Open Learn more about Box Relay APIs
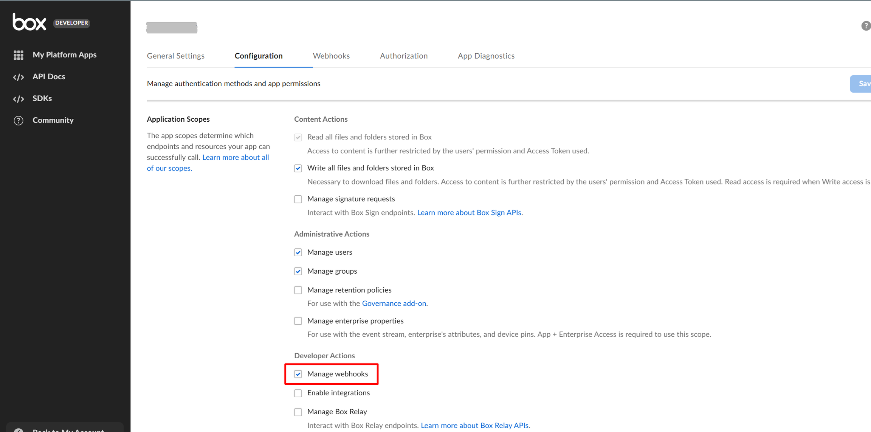Screen dimensions: 871x432 [x=474, y=426]
